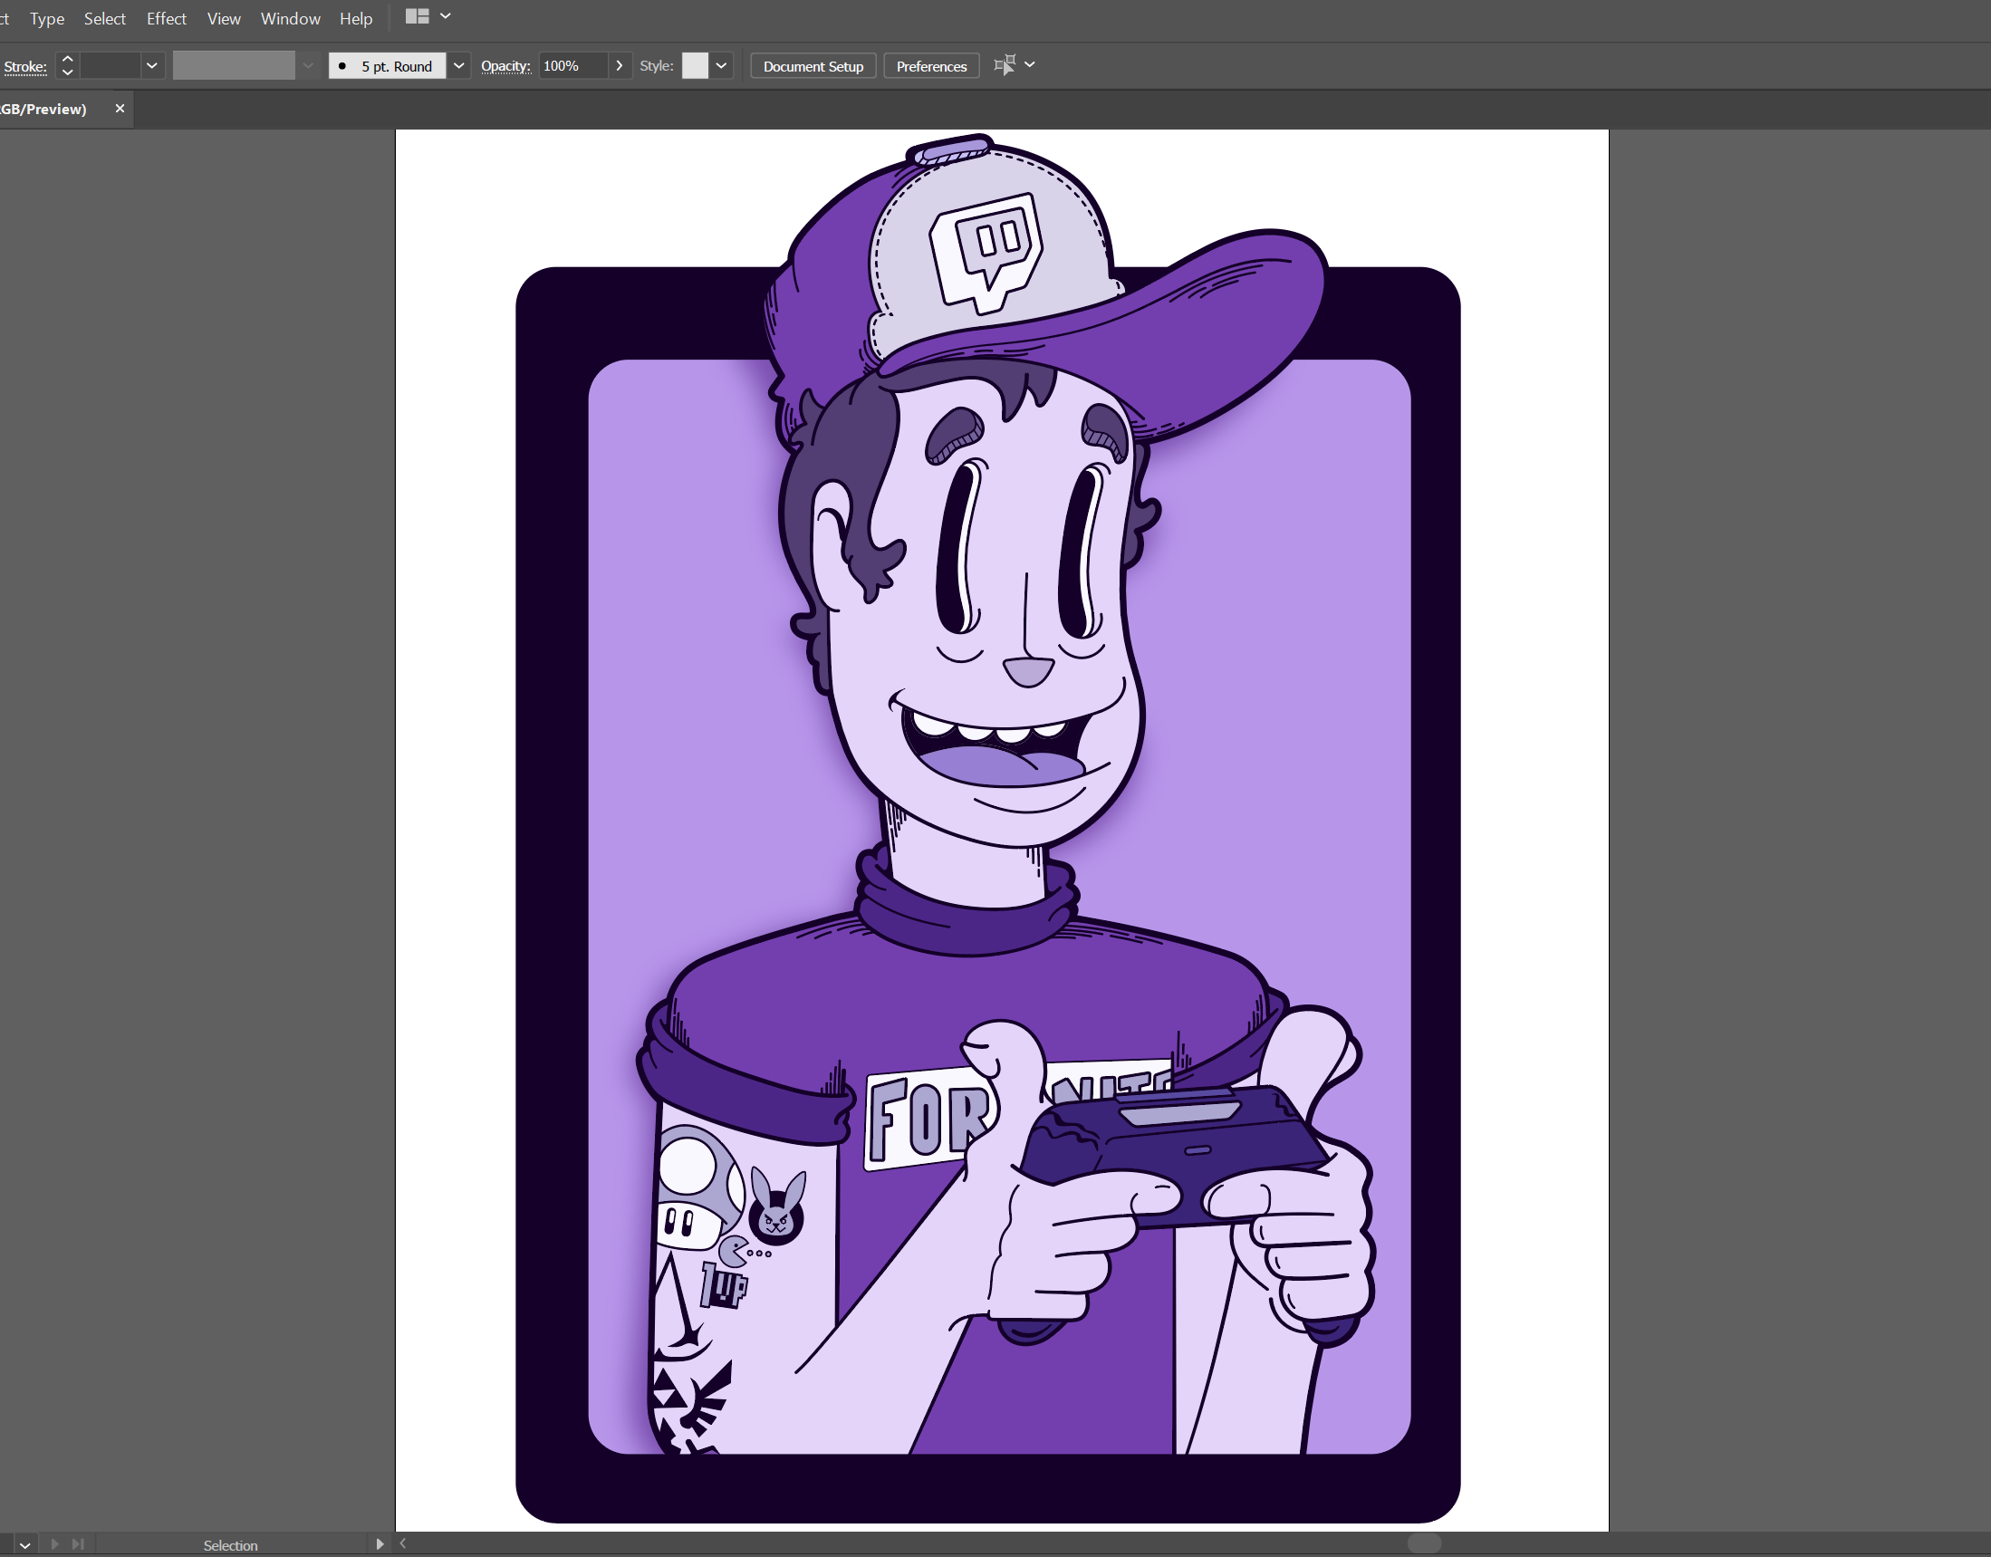Viewport: 1991px width, 1557px height.
Task: Click the horizontal scrollbar thumb
Action: tap(1424, 1543)
